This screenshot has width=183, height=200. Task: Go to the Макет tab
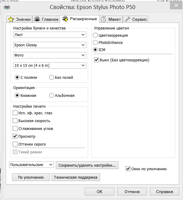[111, 19]
